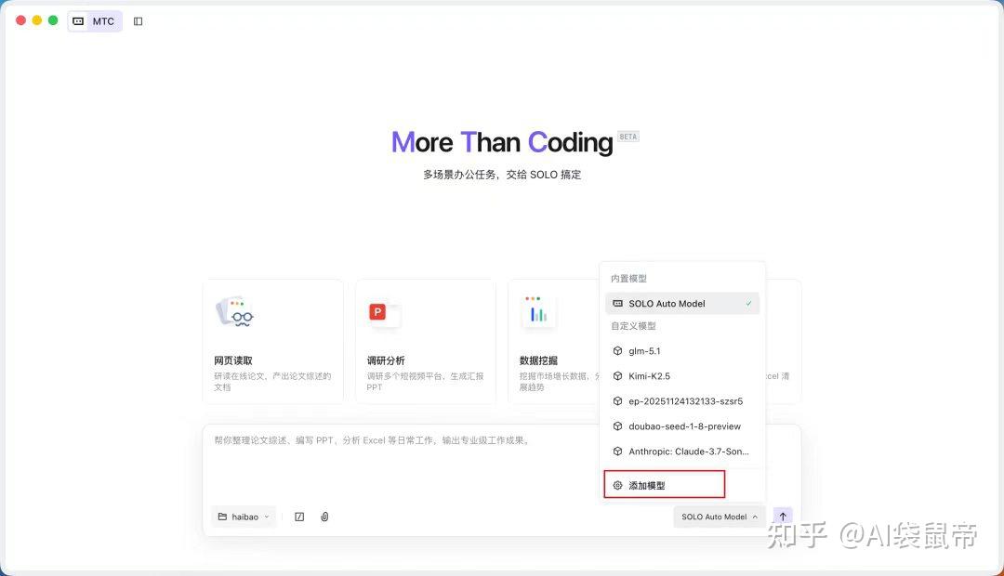Open the 网页读取 card
This screenshot has height=576, width=1004.
pos(272,341)
